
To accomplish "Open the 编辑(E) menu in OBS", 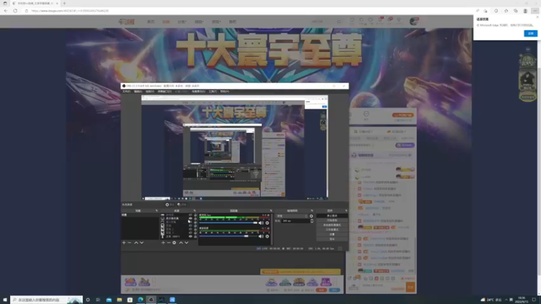I will tap(138, 91).
